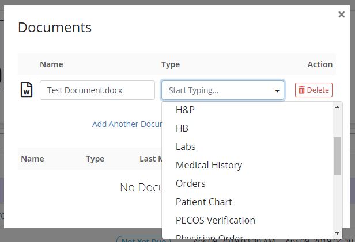Click the dropdown list scroll up arrow
Viewport: 355px width, 242px height.
[x=338, y=107]
